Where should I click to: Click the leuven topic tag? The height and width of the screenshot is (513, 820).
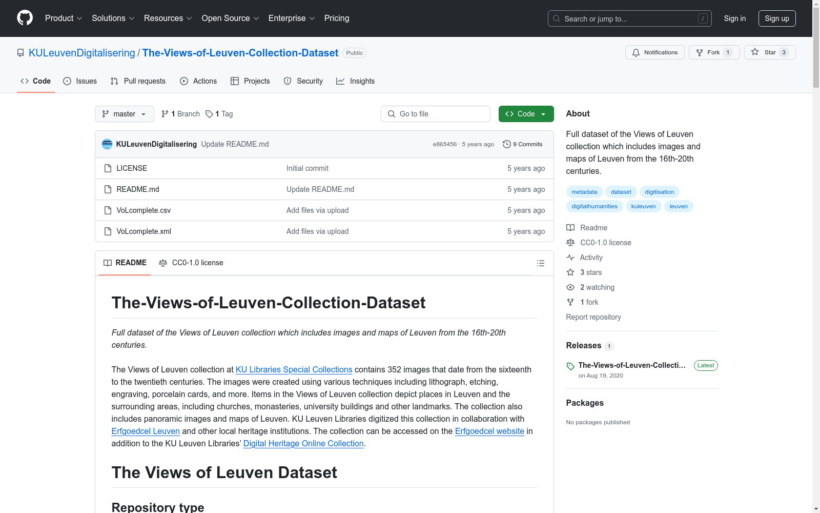click(679, 206)
